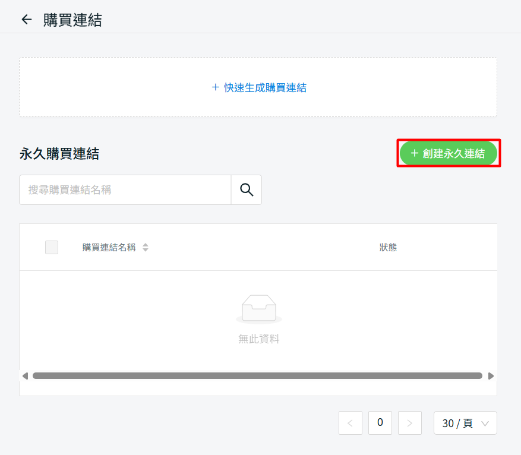Image resolution: width=521 pixels, height=455 pixels.
Task: Click the ascending sort arrow beside 購買連結名稱
Action: tap(146, 245)
